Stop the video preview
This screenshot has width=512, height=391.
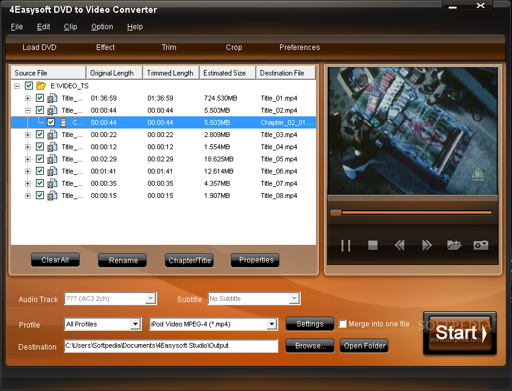pyautogui.click(x=373, y=245)
